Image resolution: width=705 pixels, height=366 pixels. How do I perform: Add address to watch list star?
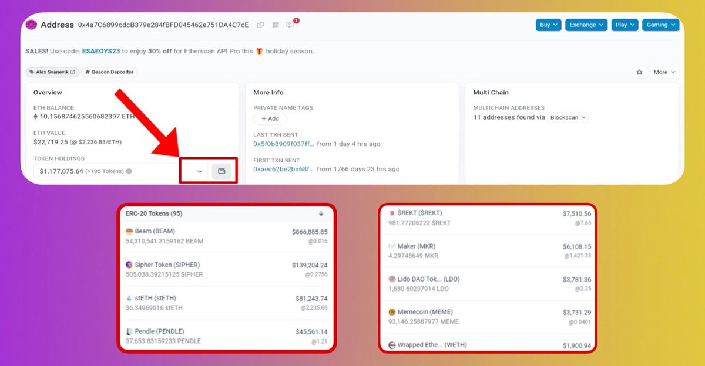tap(639, 72)
